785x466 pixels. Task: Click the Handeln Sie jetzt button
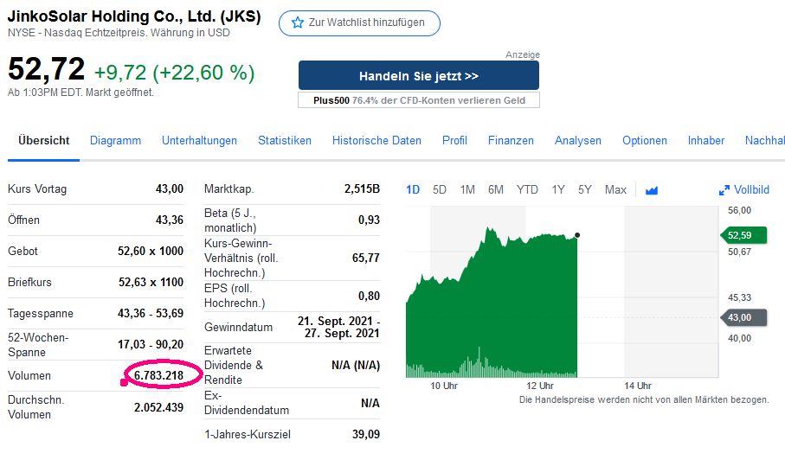click(x=418, y=76)
